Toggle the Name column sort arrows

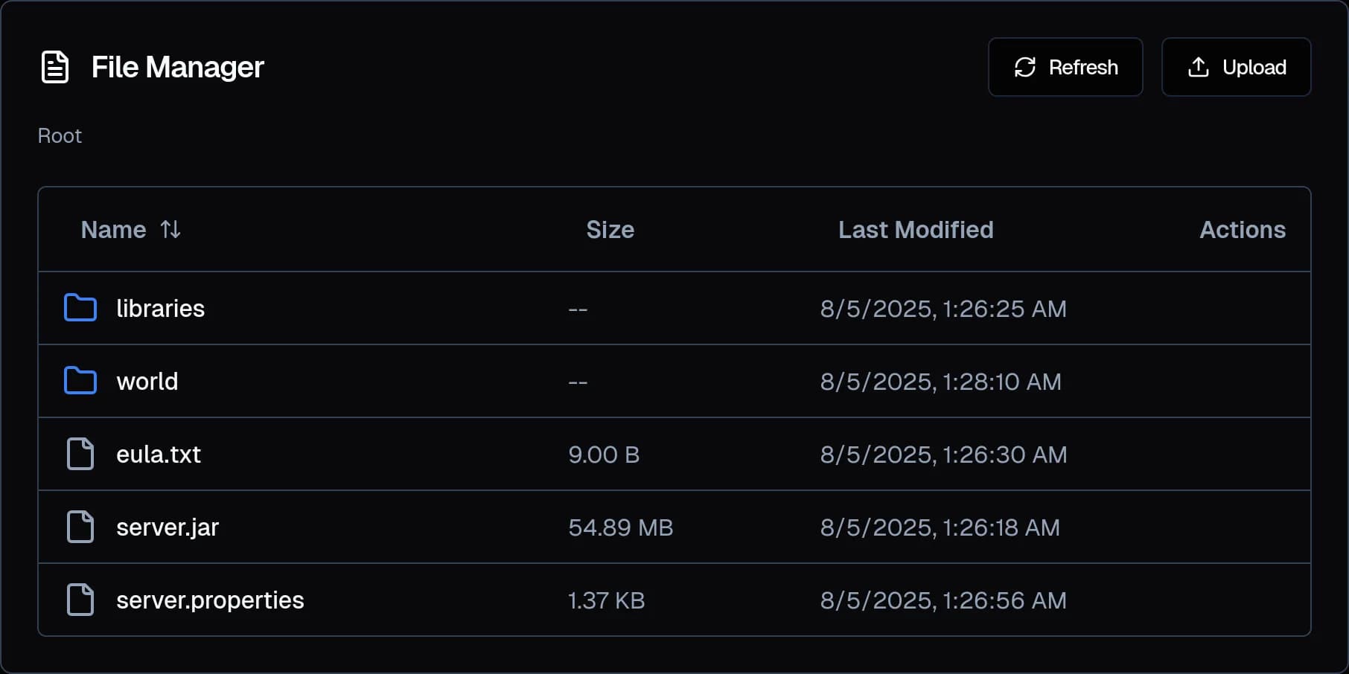(x=170, y=230)
